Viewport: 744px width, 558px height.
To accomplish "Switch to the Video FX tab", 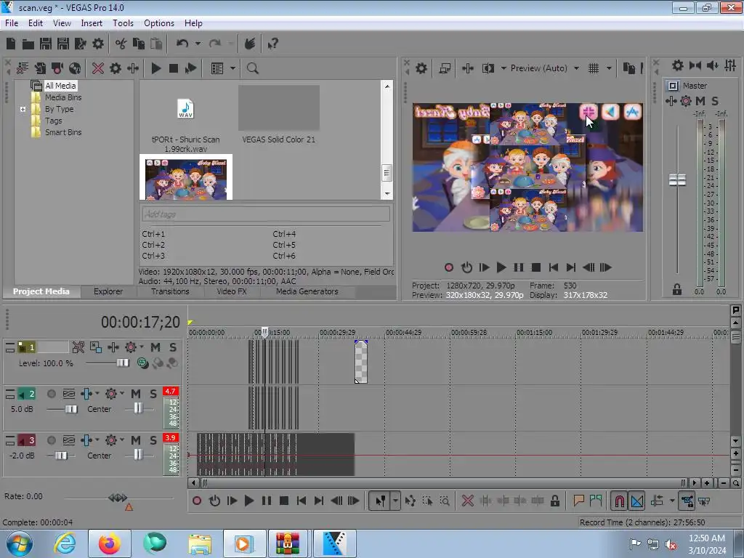I will pos(232,291).
